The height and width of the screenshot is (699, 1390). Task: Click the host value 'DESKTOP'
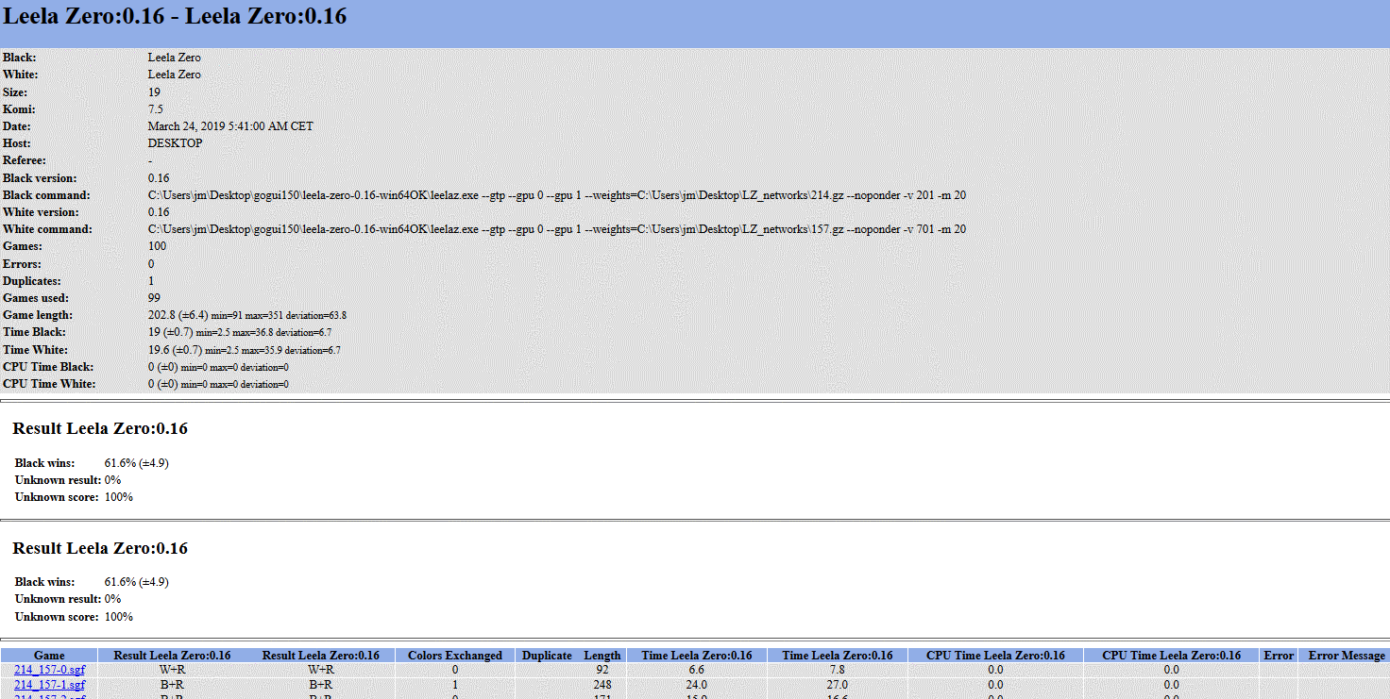175,143
